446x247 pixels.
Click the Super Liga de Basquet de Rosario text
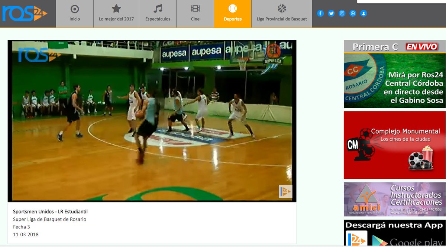49,219
